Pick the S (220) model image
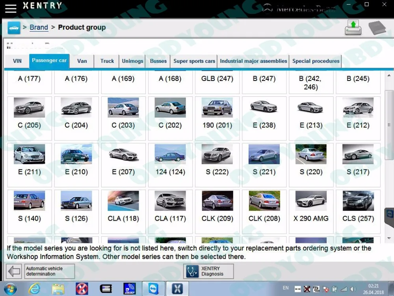394x296 pixels. [x=311, y=154]
